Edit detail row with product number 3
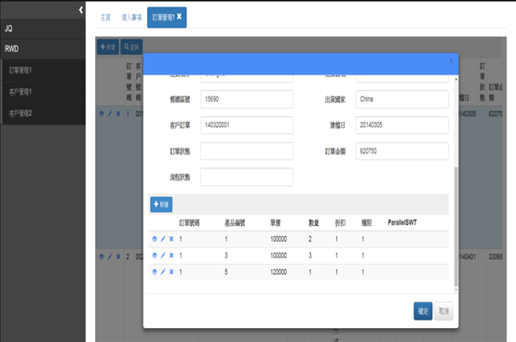This screenshot has height=342, width=516. click(x=163, y=256)
